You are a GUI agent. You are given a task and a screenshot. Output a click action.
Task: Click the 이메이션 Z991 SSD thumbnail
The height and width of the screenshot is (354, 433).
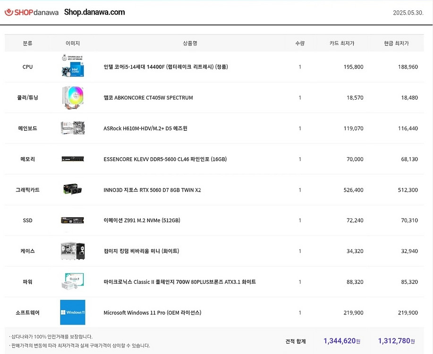click(x=72, y=220)
